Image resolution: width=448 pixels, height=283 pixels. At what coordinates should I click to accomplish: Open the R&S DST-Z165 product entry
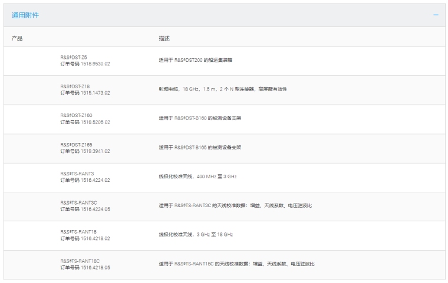pyautogui.click(x=76, y=144)
